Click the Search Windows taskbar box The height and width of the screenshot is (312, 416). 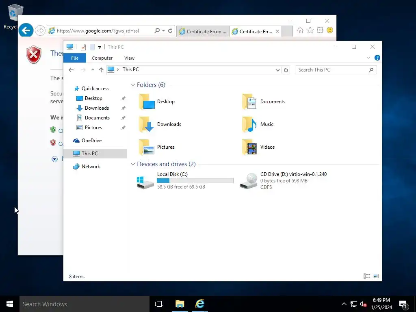(84, 304)
